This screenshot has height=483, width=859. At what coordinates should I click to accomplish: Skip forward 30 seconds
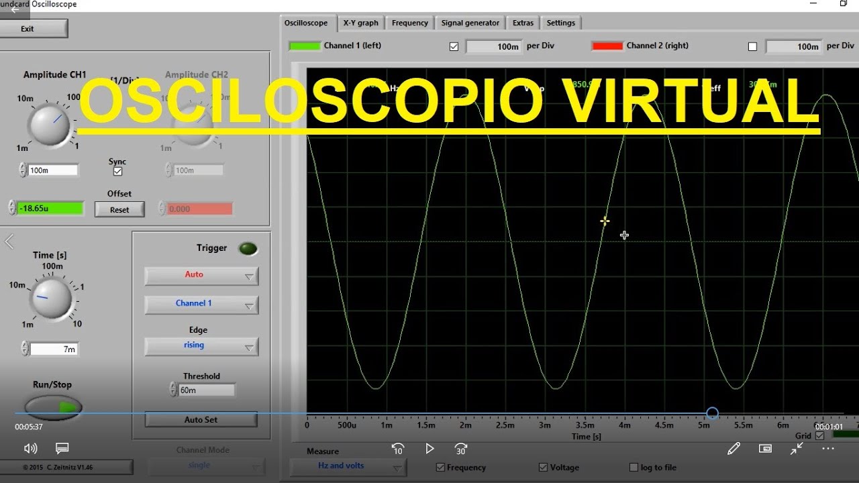460,449
